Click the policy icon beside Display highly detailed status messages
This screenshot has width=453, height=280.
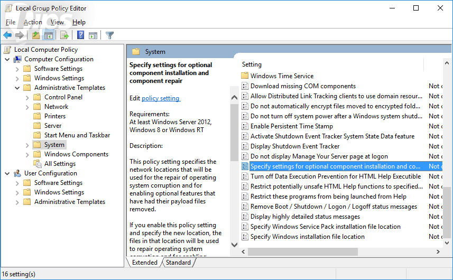pos(245,217)
